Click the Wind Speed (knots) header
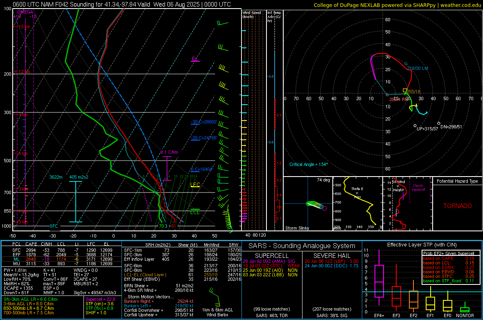The image size is (483, 320). tap(252, 14)
